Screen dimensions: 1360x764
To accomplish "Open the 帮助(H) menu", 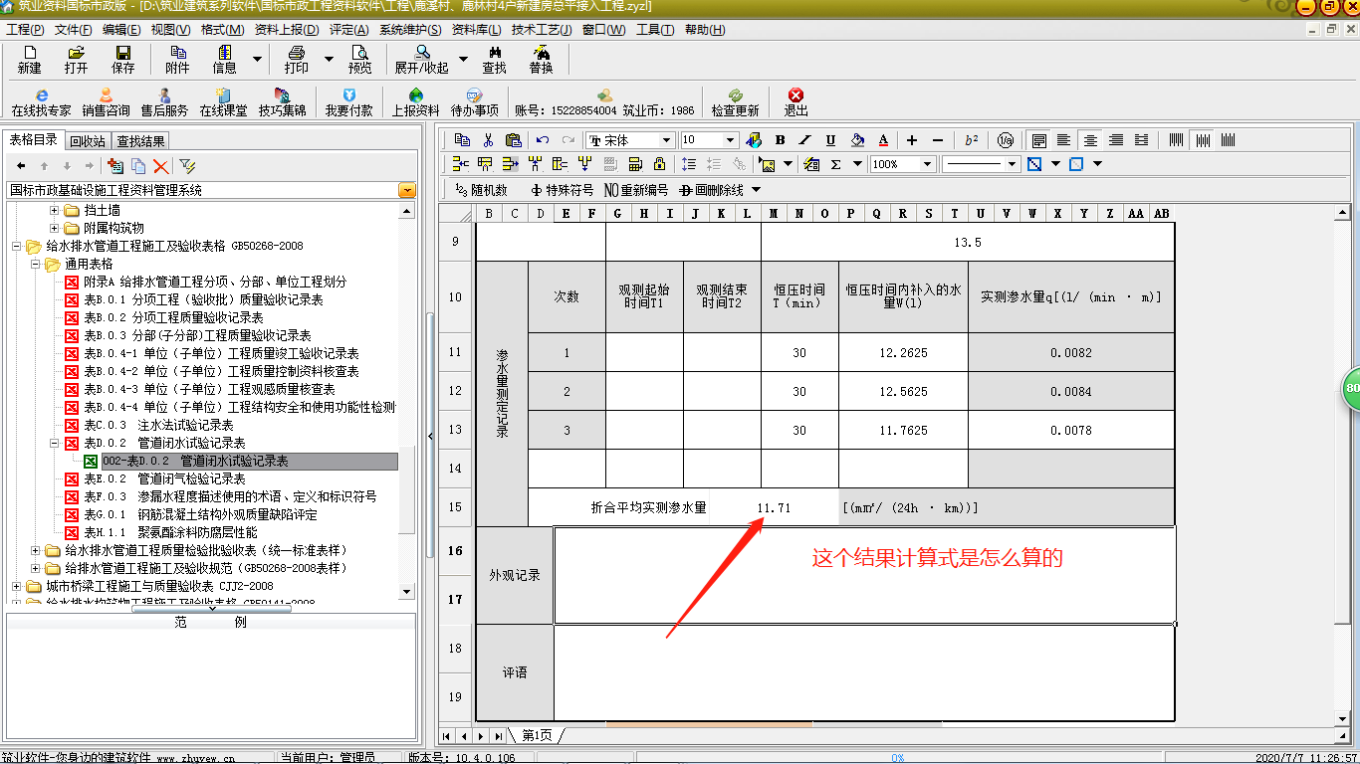I will click(x=705, y=29).
